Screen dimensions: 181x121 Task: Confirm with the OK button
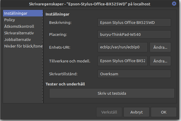(164, 112)
